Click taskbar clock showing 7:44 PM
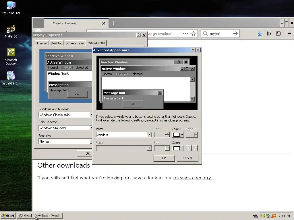Image resolution: width=294 pixels, height=220 pixels. 284,216
